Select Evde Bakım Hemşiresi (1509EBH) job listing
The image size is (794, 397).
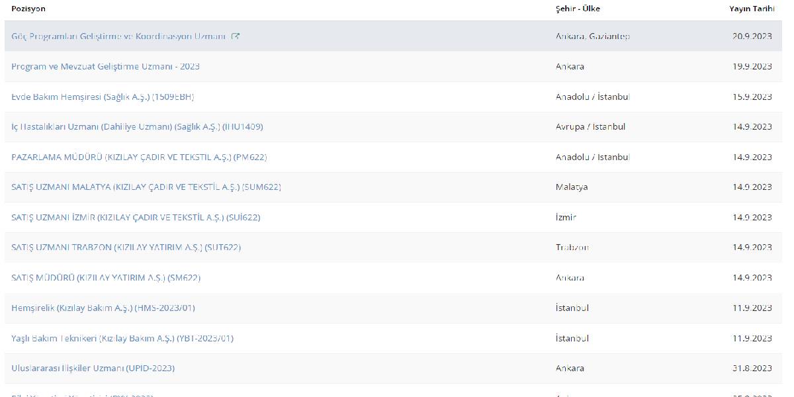(x=103, y=97)
